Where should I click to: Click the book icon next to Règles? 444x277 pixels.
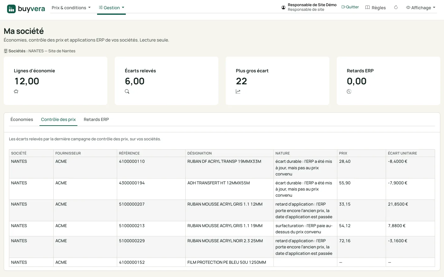click(368, 7)
